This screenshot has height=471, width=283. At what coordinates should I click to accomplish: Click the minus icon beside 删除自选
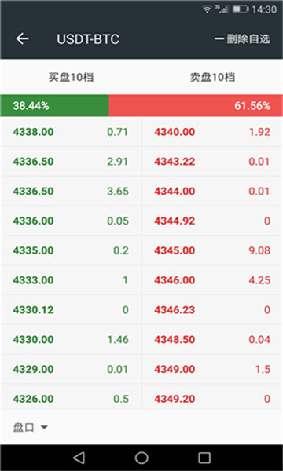(219, 39)
